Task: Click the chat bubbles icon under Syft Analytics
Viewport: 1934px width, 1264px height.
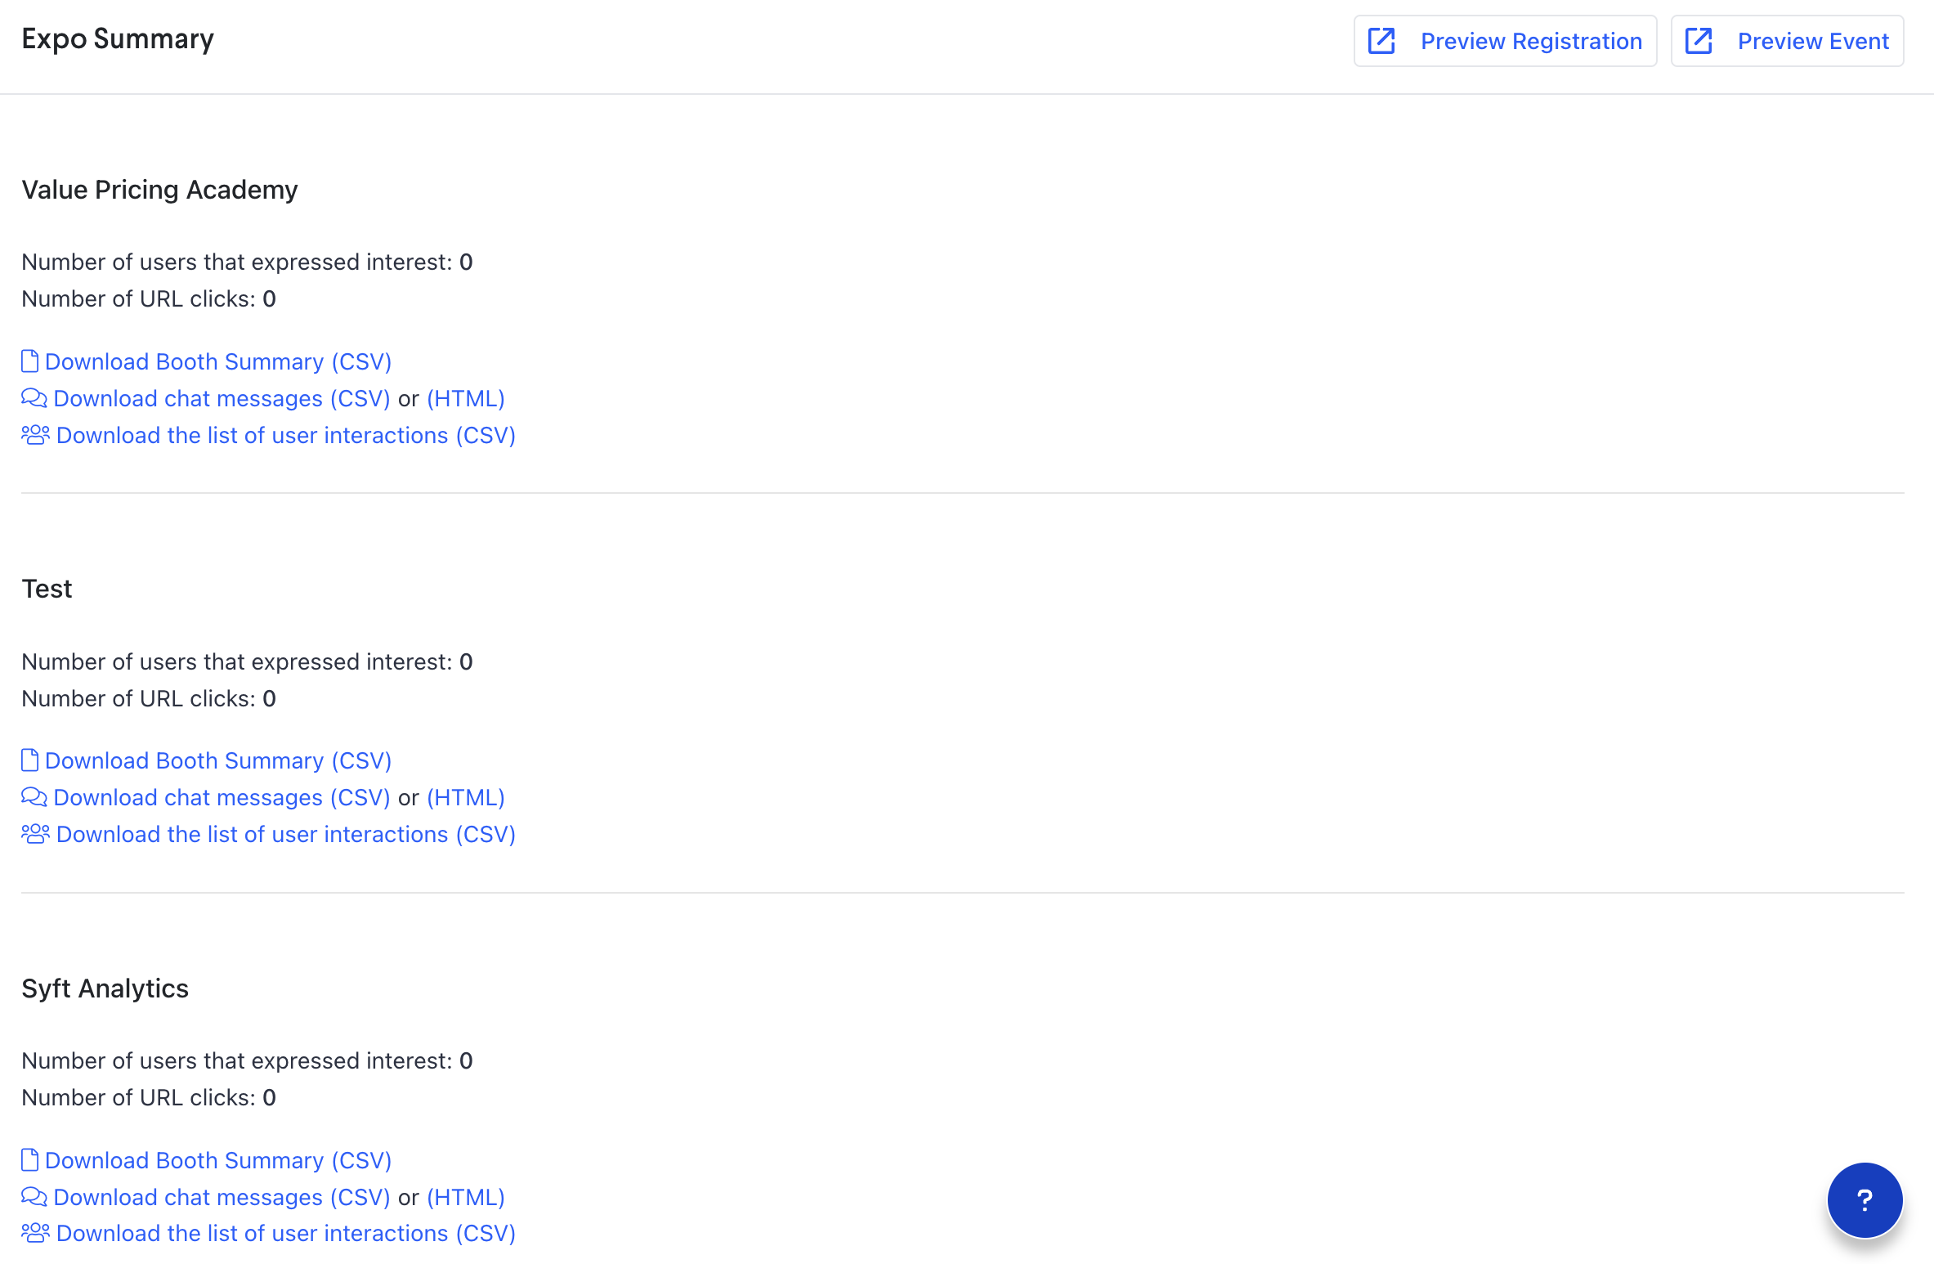Action: coord(34,1197)
